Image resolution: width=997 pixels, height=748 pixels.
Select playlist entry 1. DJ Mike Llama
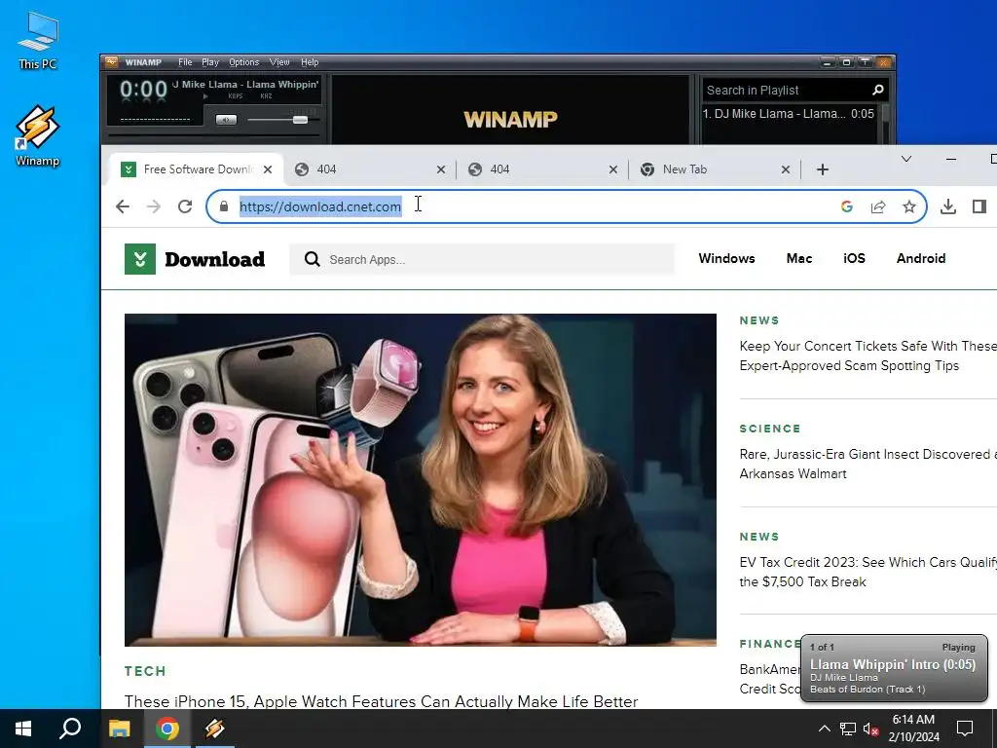(x=789, y=114)
